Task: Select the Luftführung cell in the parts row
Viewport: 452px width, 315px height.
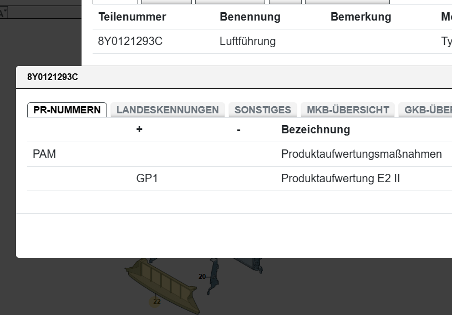Action: click(x=247, y=42)
